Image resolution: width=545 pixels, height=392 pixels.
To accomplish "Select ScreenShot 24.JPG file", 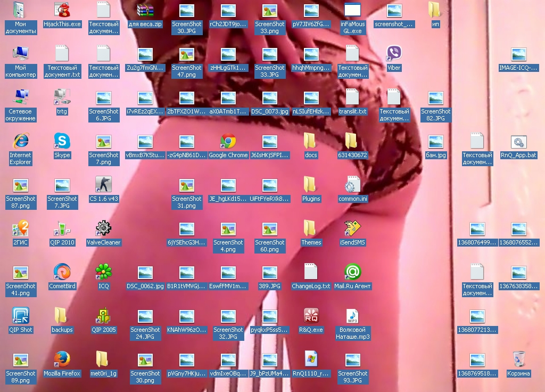I will coord(145,316).
